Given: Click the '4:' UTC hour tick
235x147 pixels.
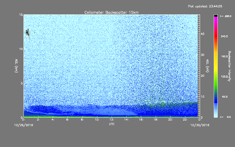Looking at the screenshot, I should click(53, 120).
